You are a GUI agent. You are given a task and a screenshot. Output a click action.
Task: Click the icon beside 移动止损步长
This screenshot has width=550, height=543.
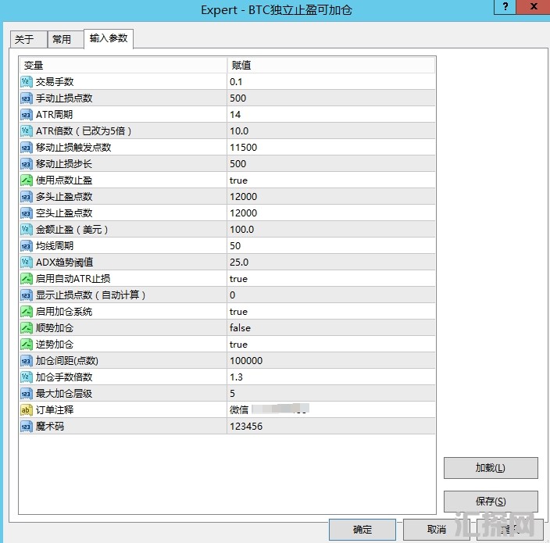point(27,164)
